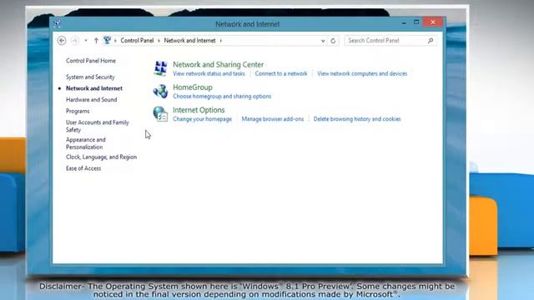The image size is (534, 300).
Task: Go back using the back arrow
Action: [62, 41]
